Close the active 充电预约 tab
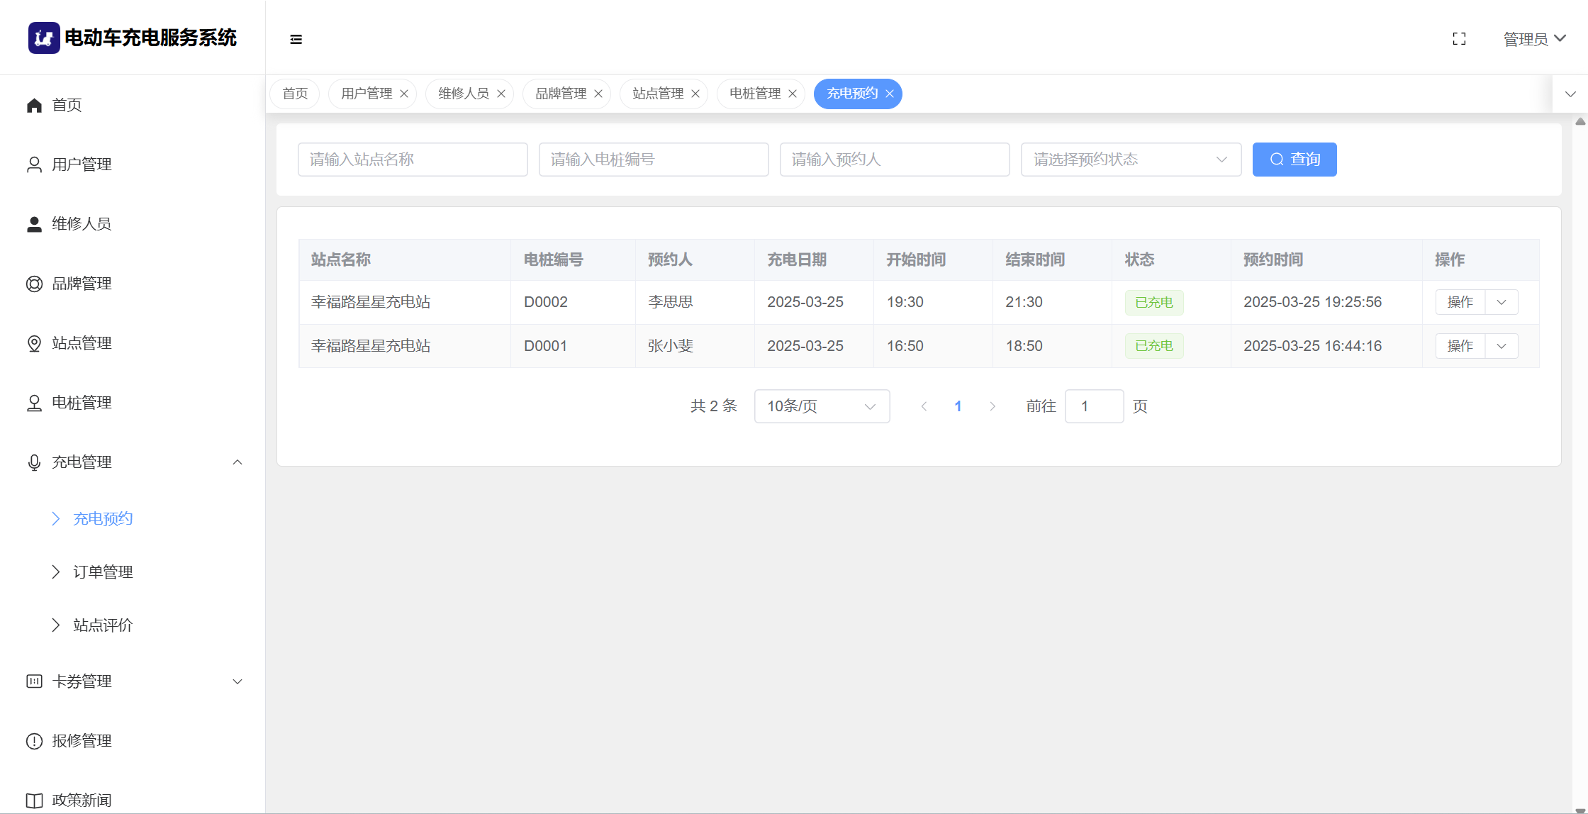This screenshot has width=1588, height=814. tap(890, 94)
